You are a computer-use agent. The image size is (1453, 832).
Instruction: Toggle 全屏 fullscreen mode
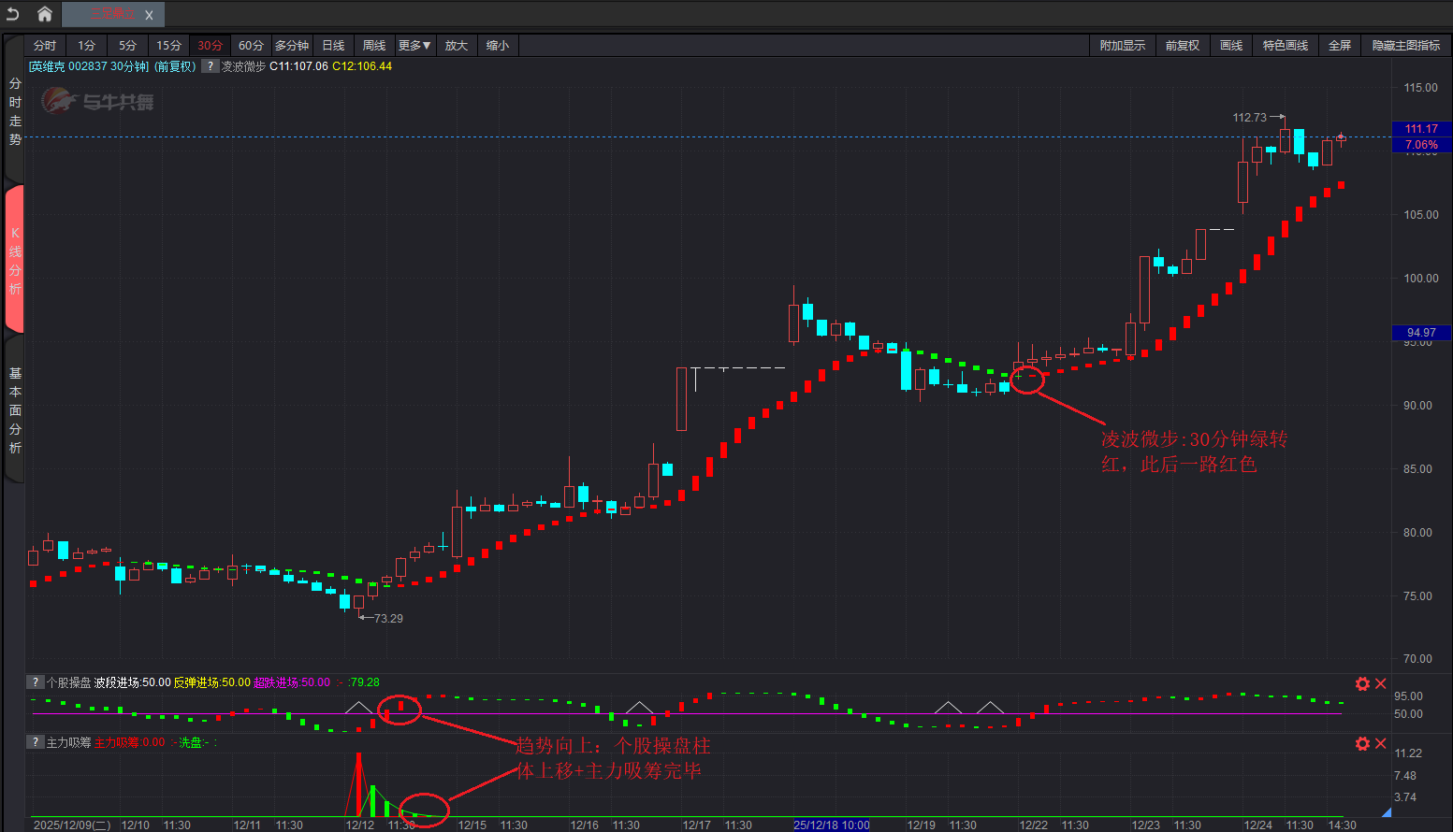1340,46
